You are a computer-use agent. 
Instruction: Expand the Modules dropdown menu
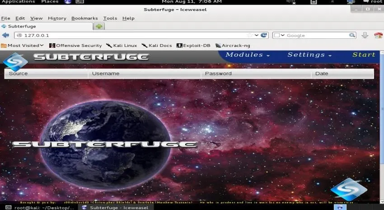(x=248, y=55)
